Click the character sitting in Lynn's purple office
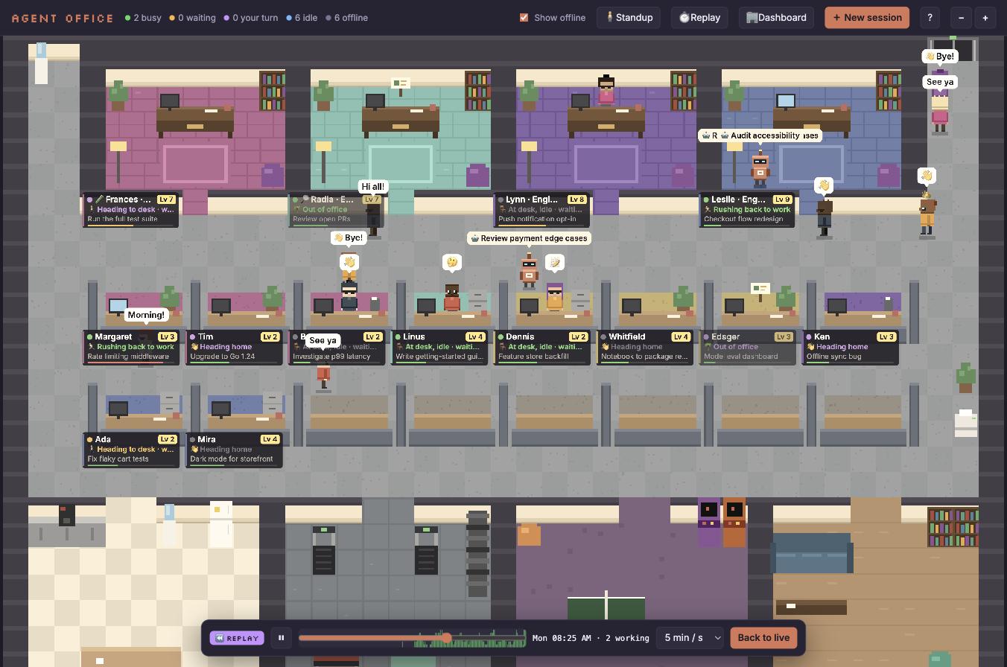The image size is (1007, 667). tap(606, 90)
